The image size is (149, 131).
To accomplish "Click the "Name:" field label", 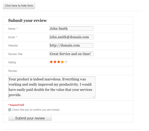I will [13, 29].
